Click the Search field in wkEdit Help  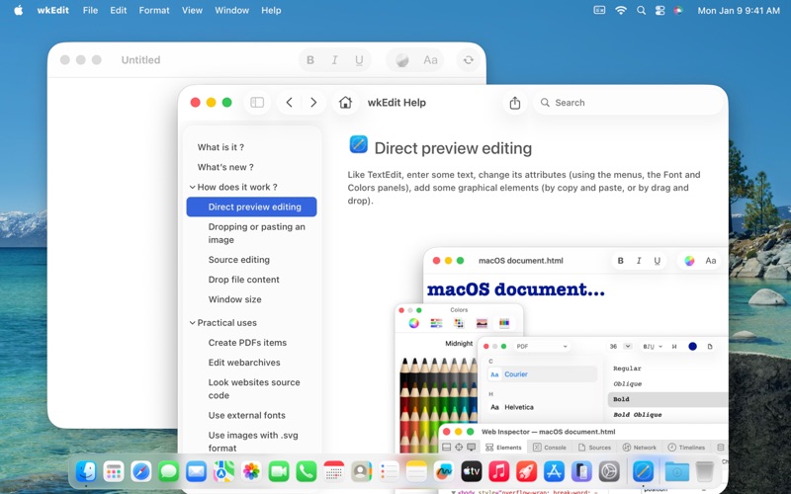tap(629, 103)
